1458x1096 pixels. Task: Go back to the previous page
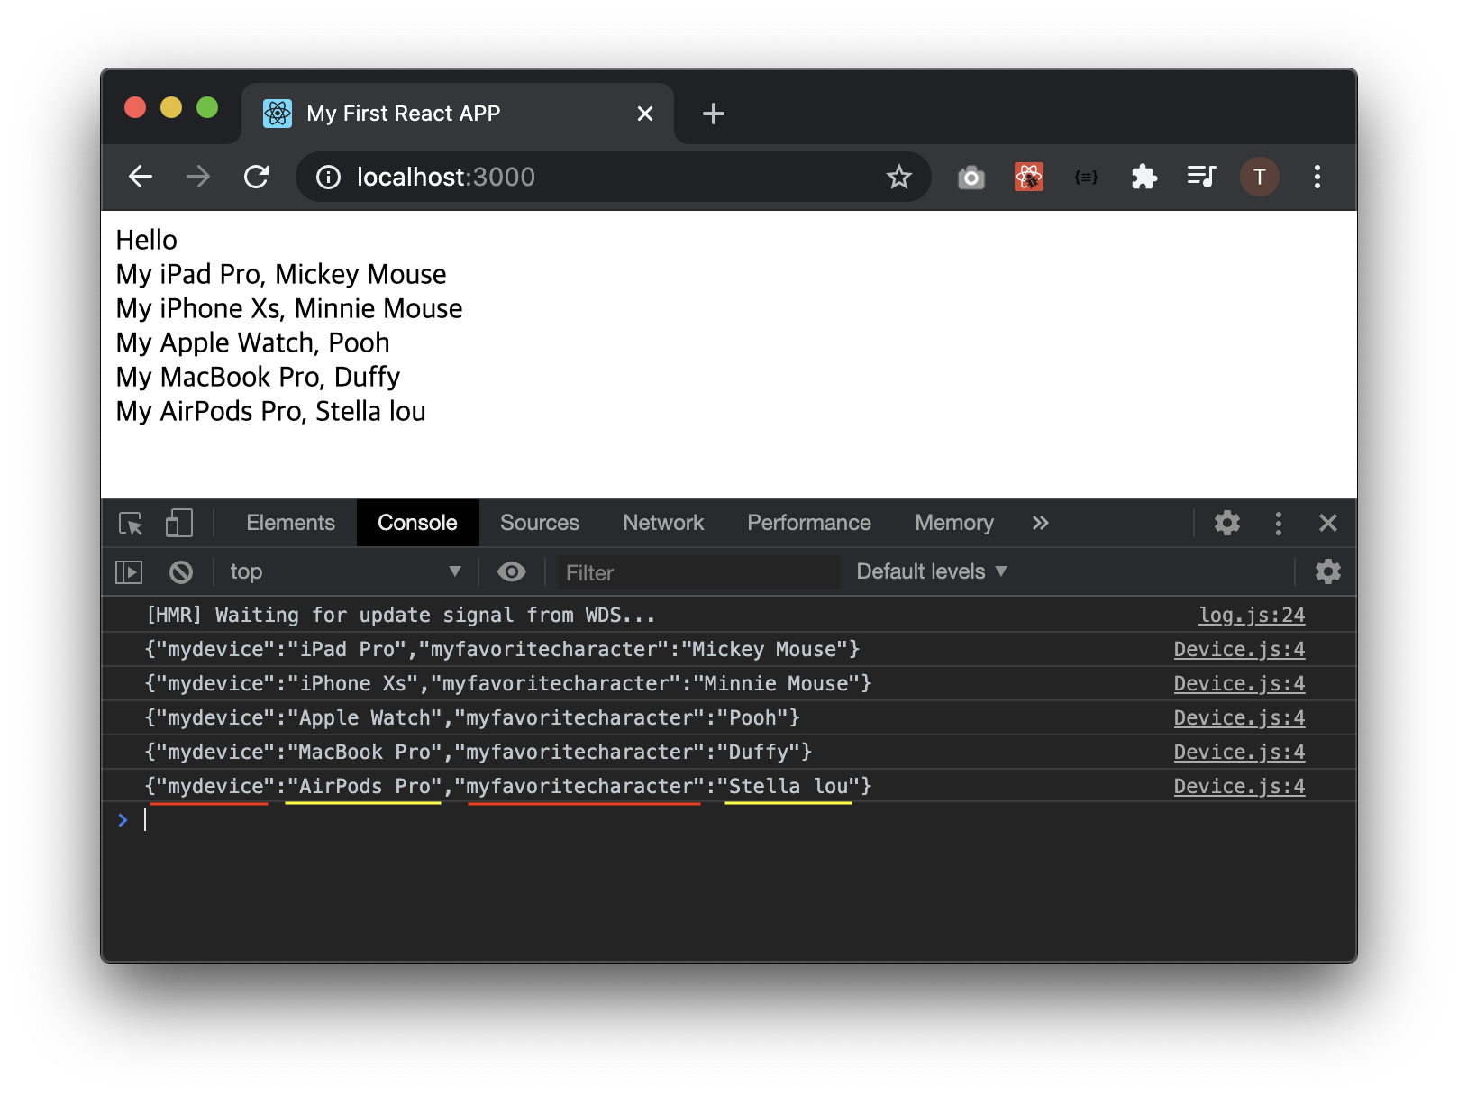(141, 177)
